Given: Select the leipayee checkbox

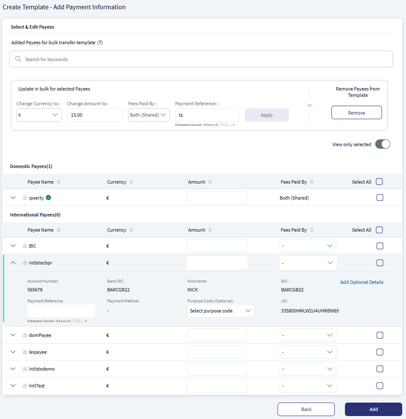Looking at the screenshot, I should click(x=380, y=352).
